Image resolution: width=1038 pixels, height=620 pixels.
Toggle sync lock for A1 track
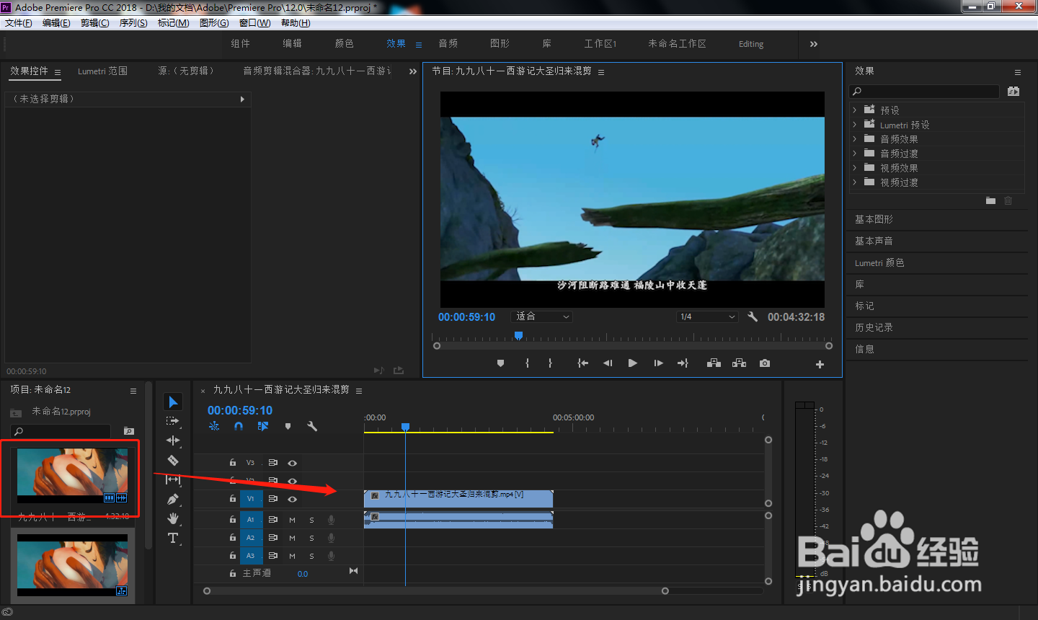click(x=273, y=520)
